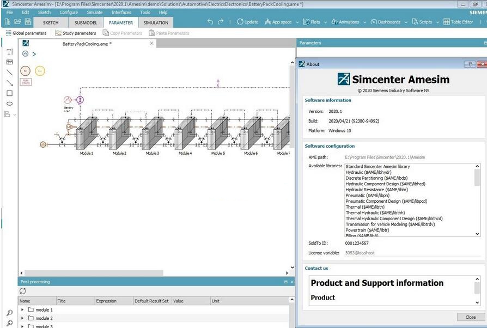Click the purple current source icon
This screenshot has width=487, height=328.
point(80,100)
